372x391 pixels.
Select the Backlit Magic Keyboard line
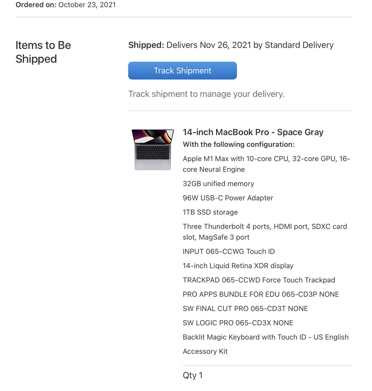coord(265,337)
